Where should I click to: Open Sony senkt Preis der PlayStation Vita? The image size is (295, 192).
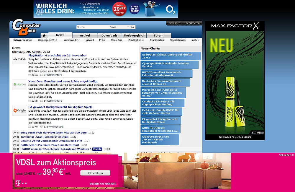click(54, 133)
